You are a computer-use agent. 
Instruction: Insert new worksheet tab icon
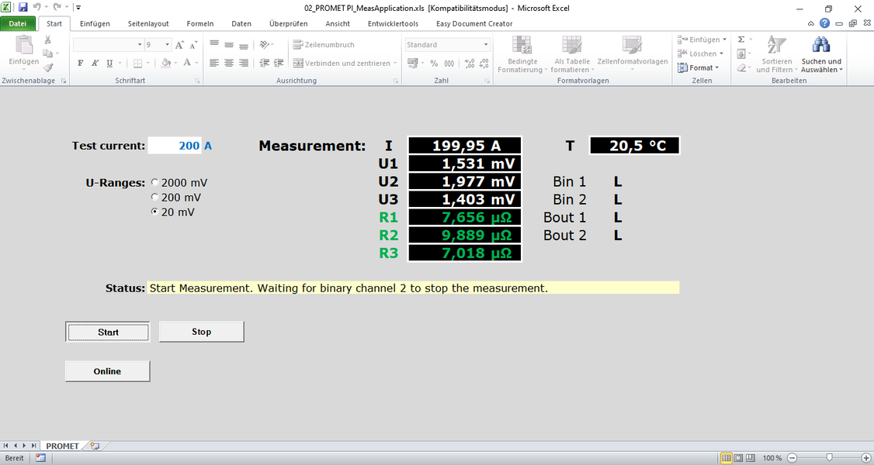pos(95,446)
